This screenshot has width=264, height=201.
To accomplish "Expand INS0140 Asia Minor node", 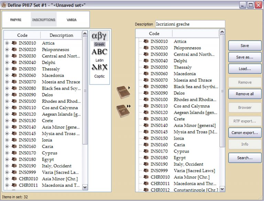I will click(x=7, y=127).
